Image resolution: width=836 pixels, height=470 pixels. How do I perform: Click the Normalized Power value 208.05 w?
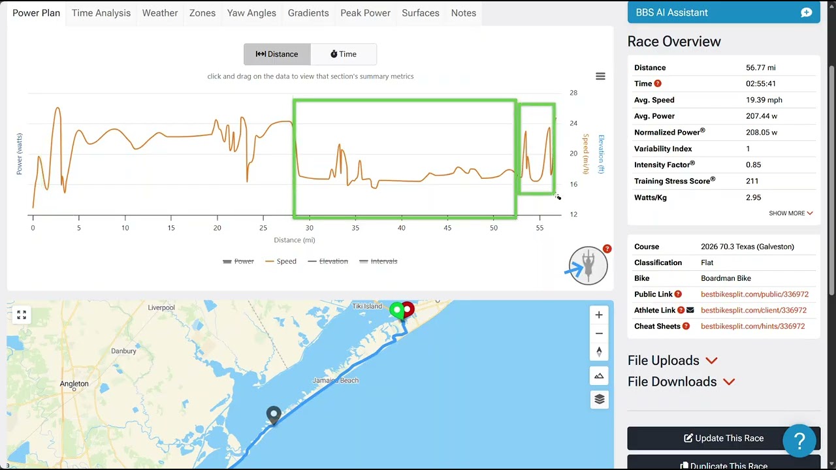coord(762,133)
